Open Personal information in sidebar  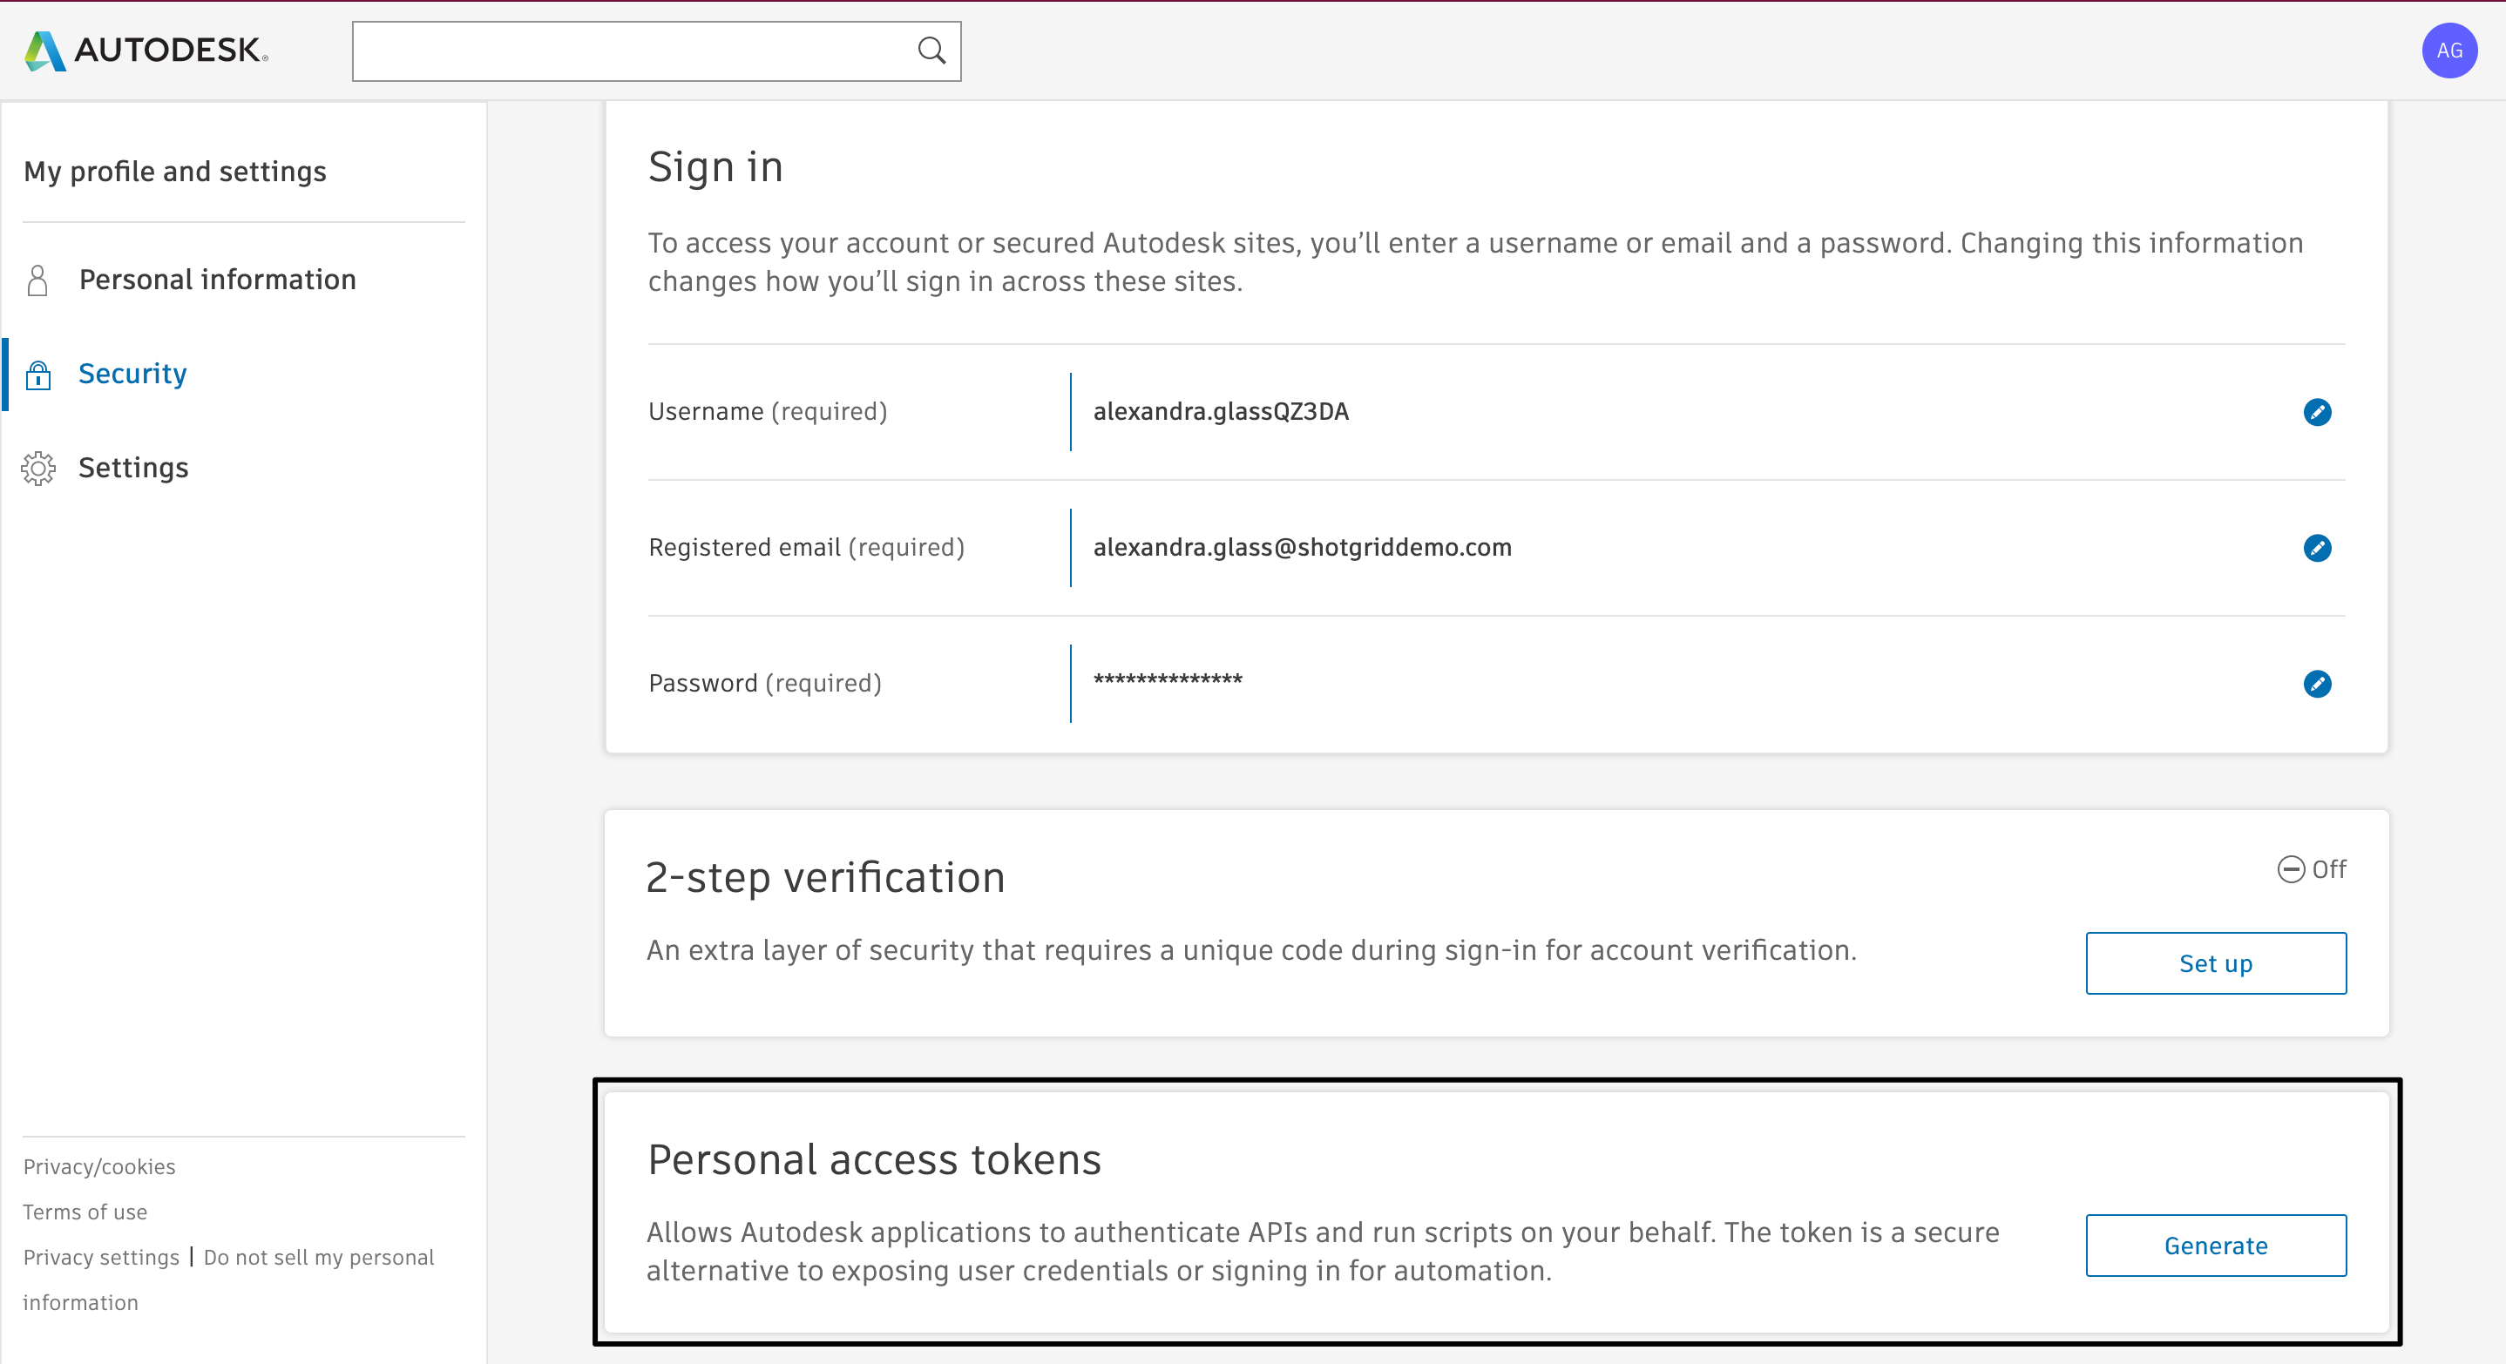click(217, 280)
